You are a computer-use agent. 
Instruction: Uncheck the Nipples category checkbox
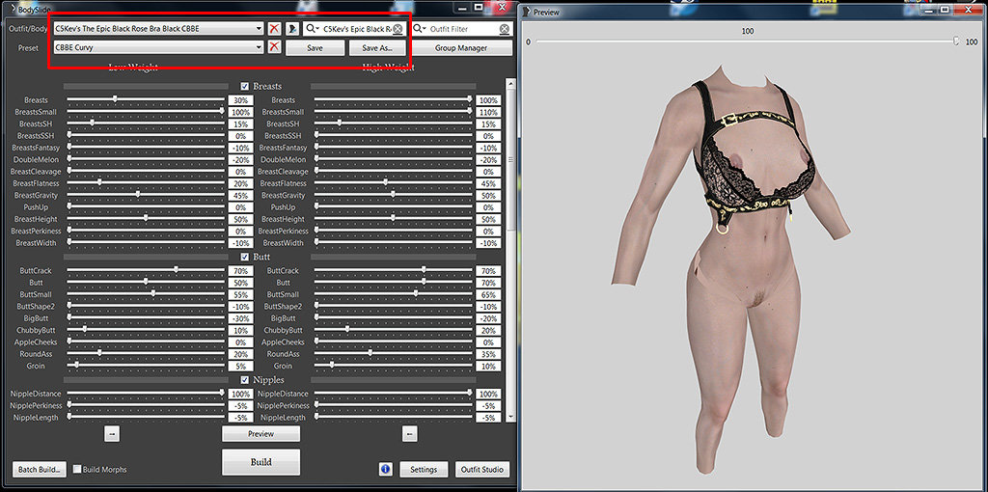245,380
